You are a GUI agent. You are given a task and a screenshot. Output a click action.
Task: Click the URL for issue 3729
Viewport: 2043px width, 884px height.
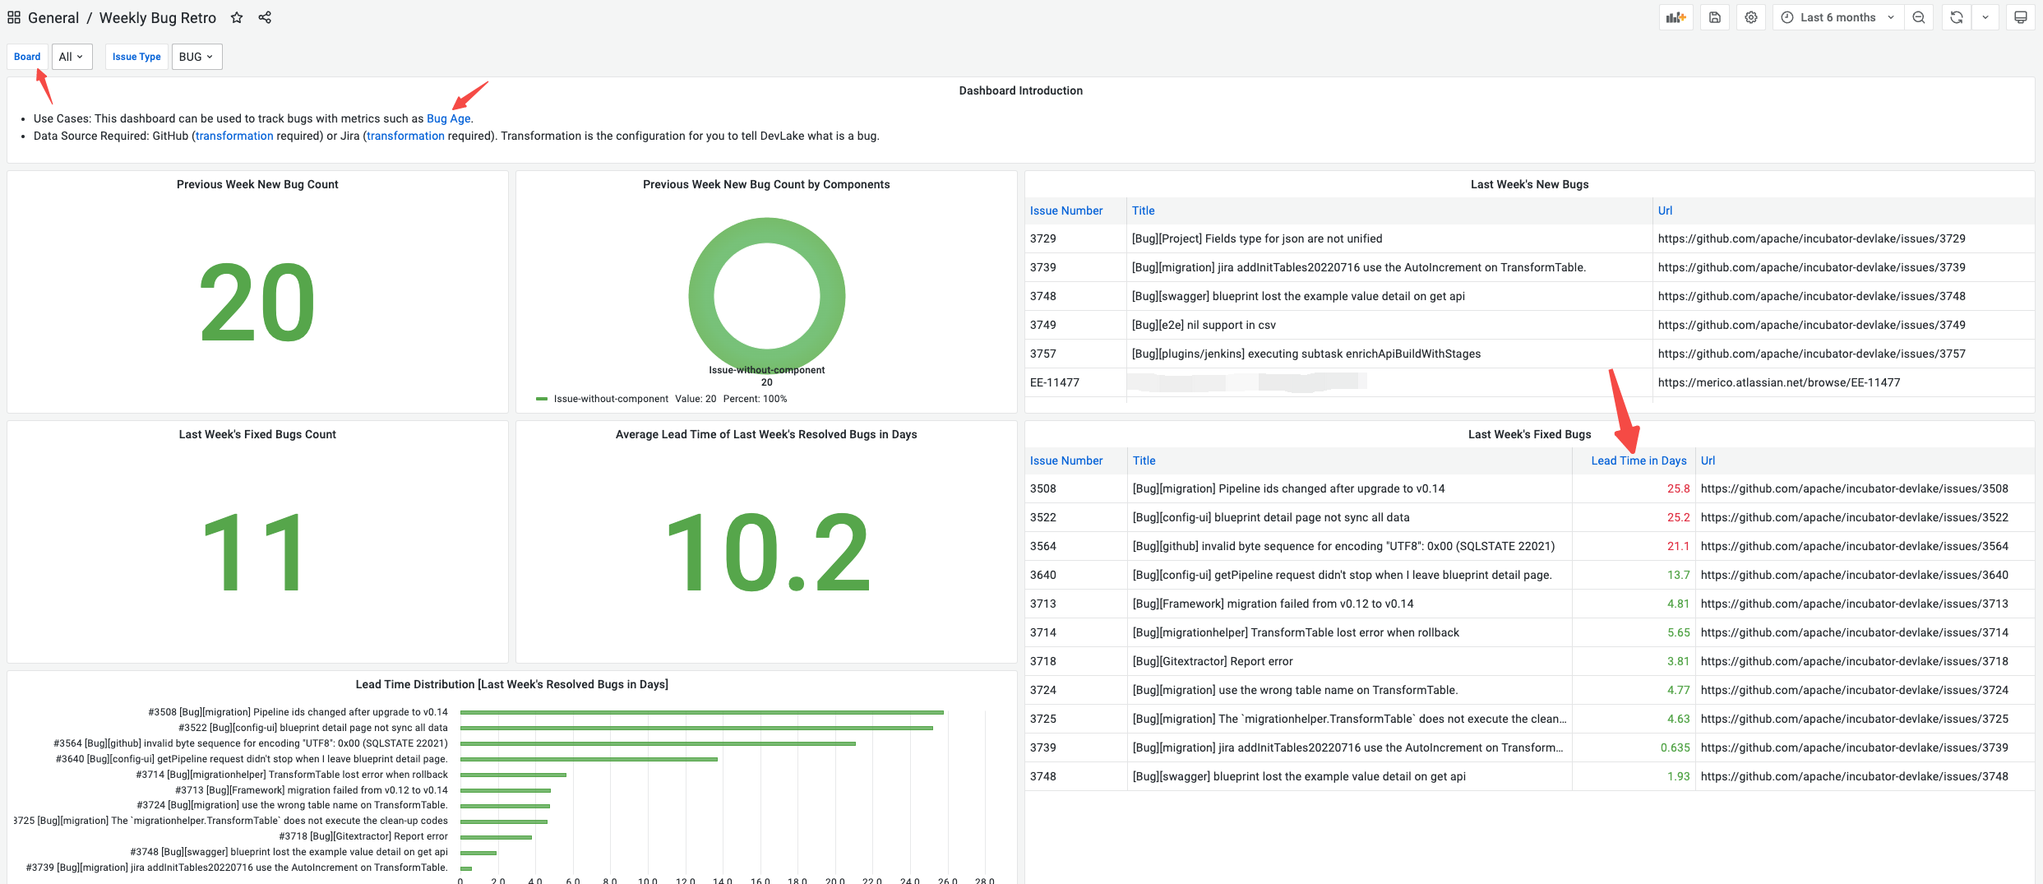[1811, 238]
